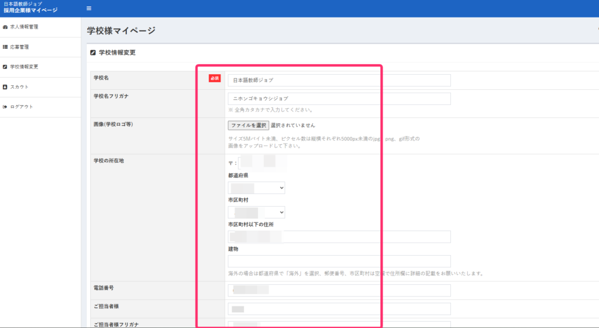The image size is (599, 328).
Task: Click the 求人情報管理 dashboard icon
Action: pyautogui.click(x=5, y=27)
